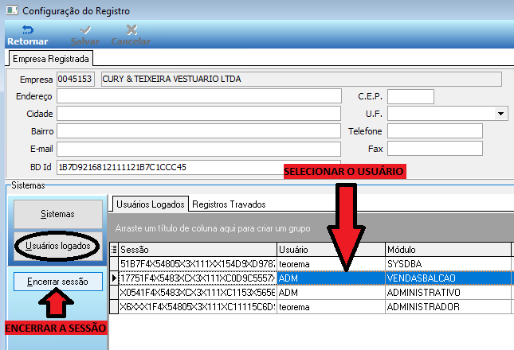The height and width of the screenshot is (350, 514).
Task: Click the Retornar arrow icon
Action: (x=28, y=30)
